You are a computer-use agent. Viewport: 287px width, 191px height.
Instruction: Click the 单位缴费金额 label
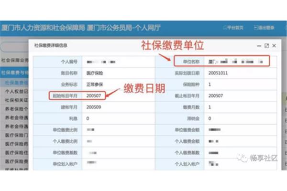point(187,130)
